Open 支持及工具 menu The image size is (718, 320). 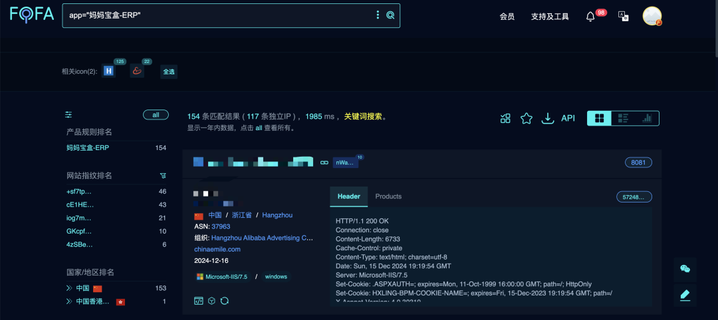click(x=550, y=17)
